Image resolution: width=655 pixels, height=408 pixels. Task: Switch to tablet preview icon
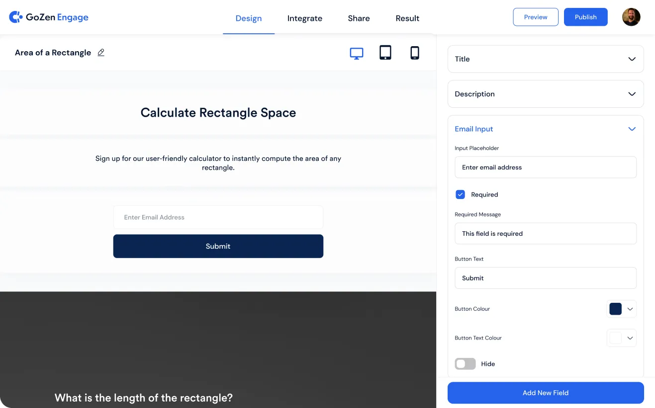click(x=385, y=53)
